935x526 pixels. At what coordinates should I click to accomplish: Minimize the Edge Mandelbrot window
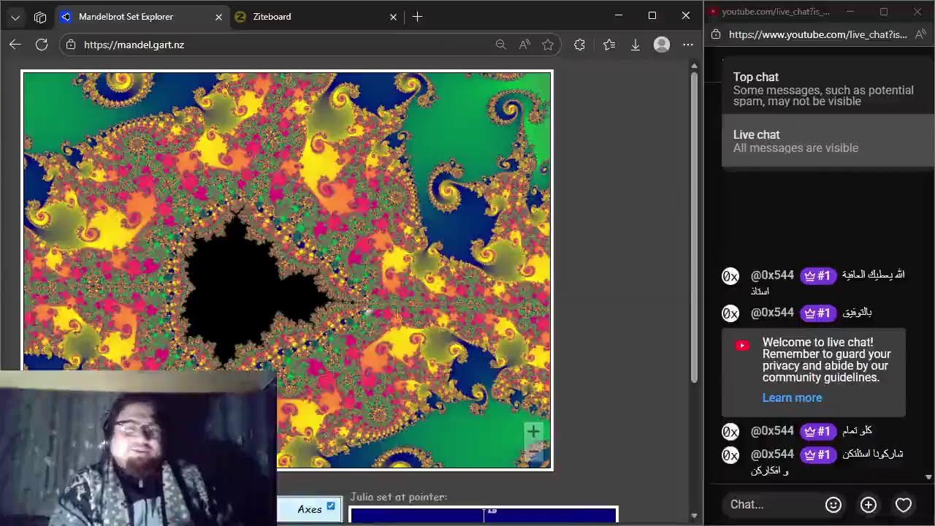pos(619,15)
